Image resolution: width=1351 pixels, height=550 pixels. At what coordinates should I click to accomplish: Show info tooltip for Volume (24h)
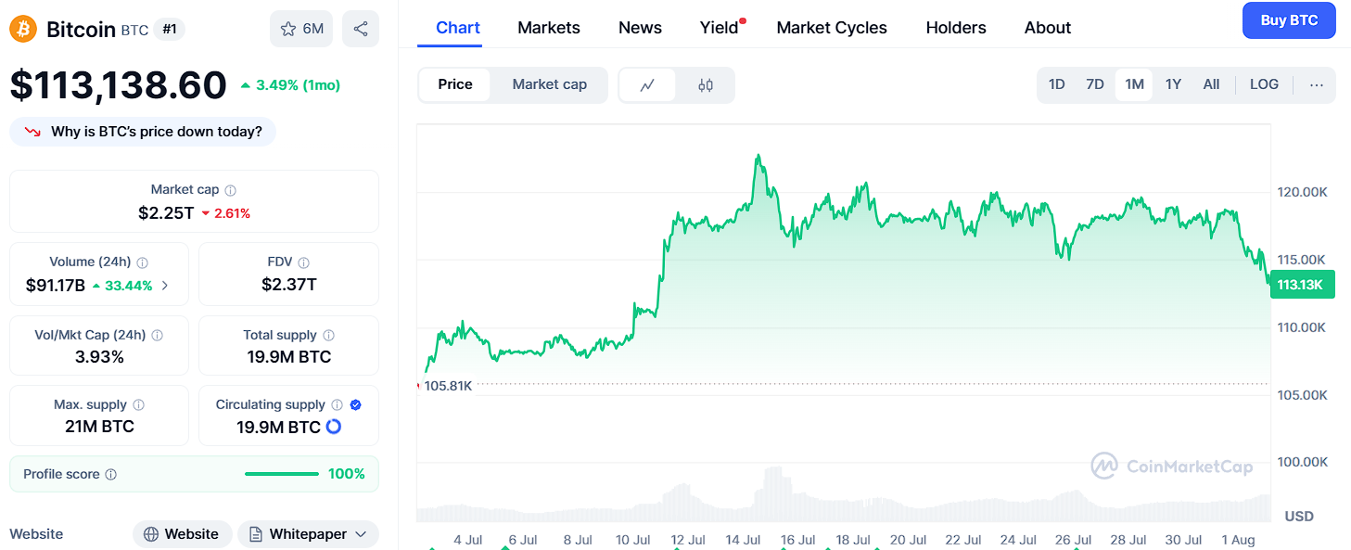pyautogui.click(x=143, y=262)
